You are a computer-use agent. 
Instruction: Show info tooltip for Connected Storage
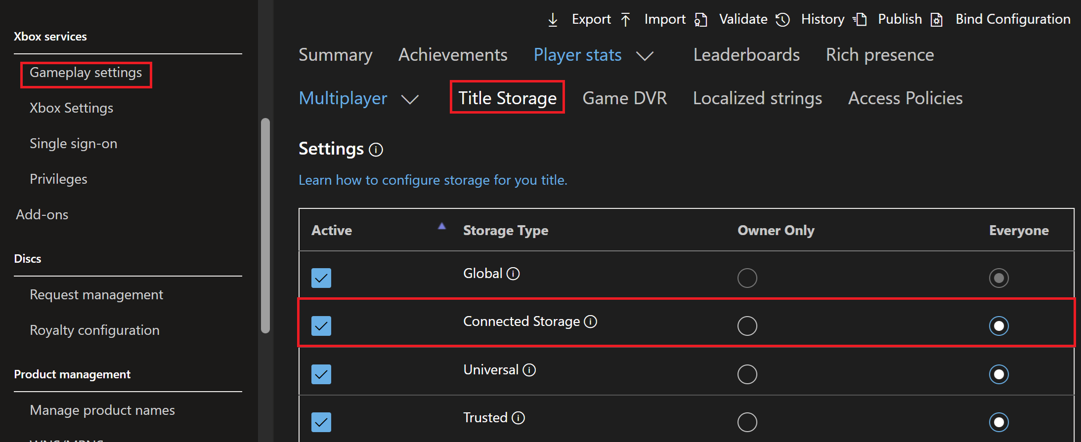click(x=591, y=321)
